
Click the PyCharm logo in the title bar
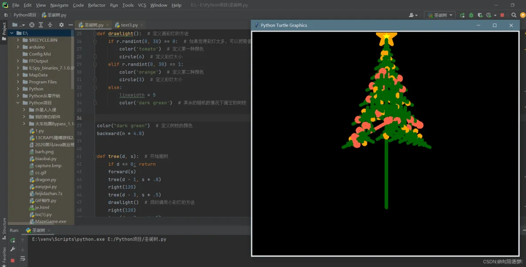click(x=5, y=5)
